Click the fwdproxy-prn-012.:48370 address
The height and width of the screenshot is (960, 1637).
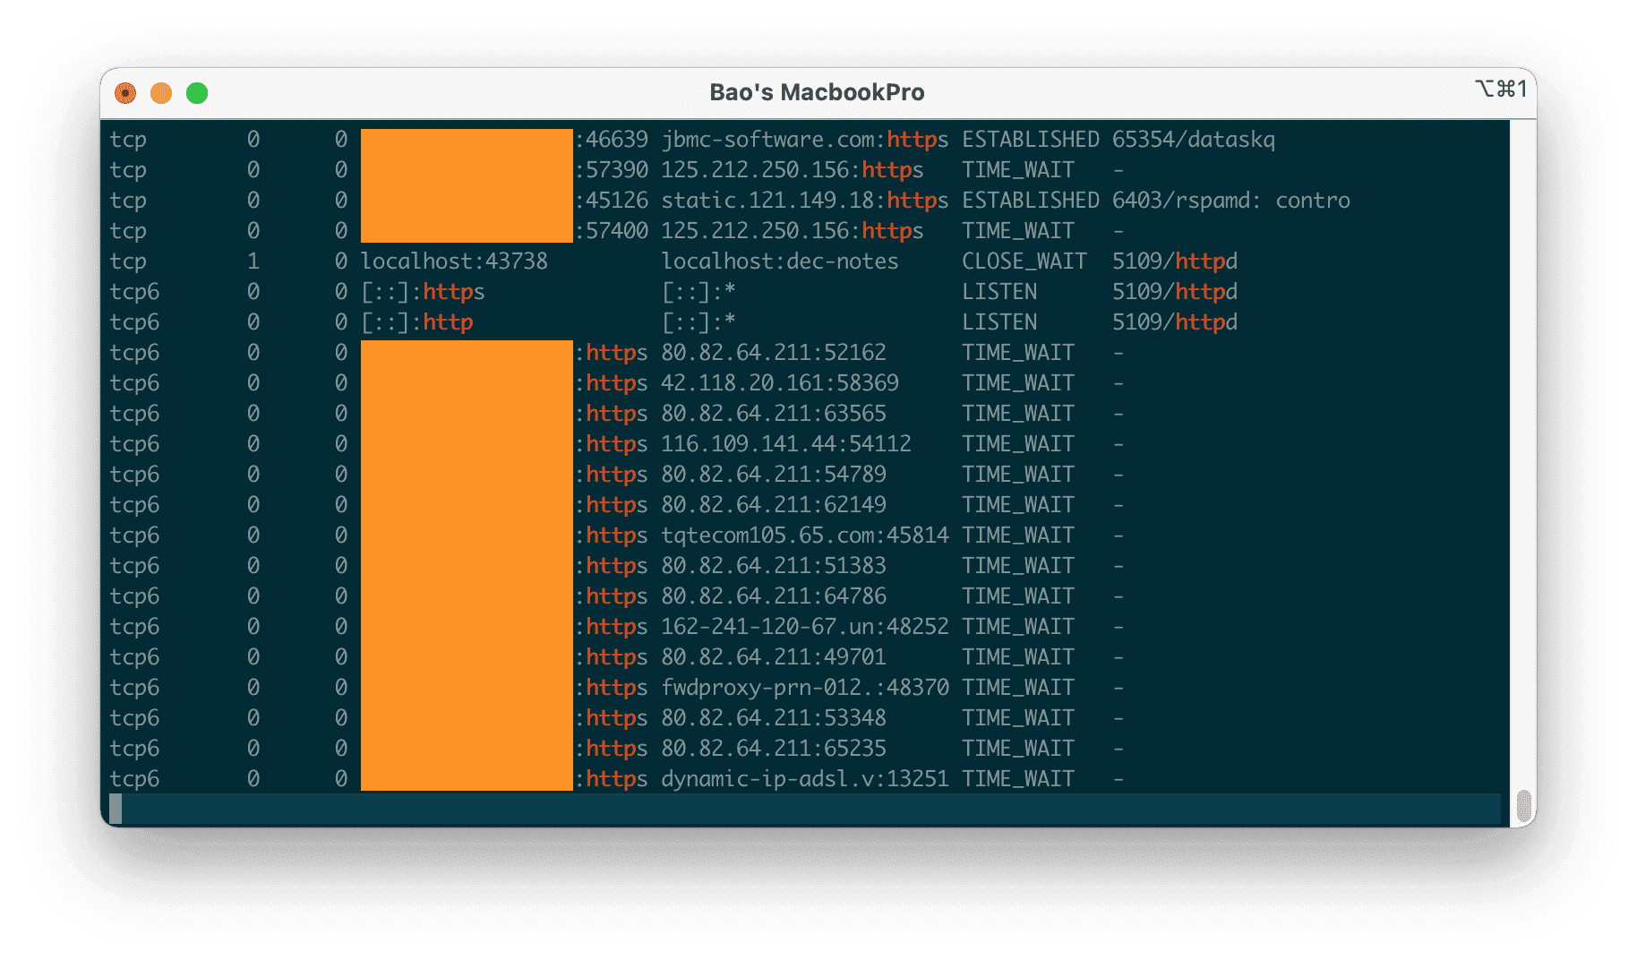pyautogui.click(x=804, y=688)
